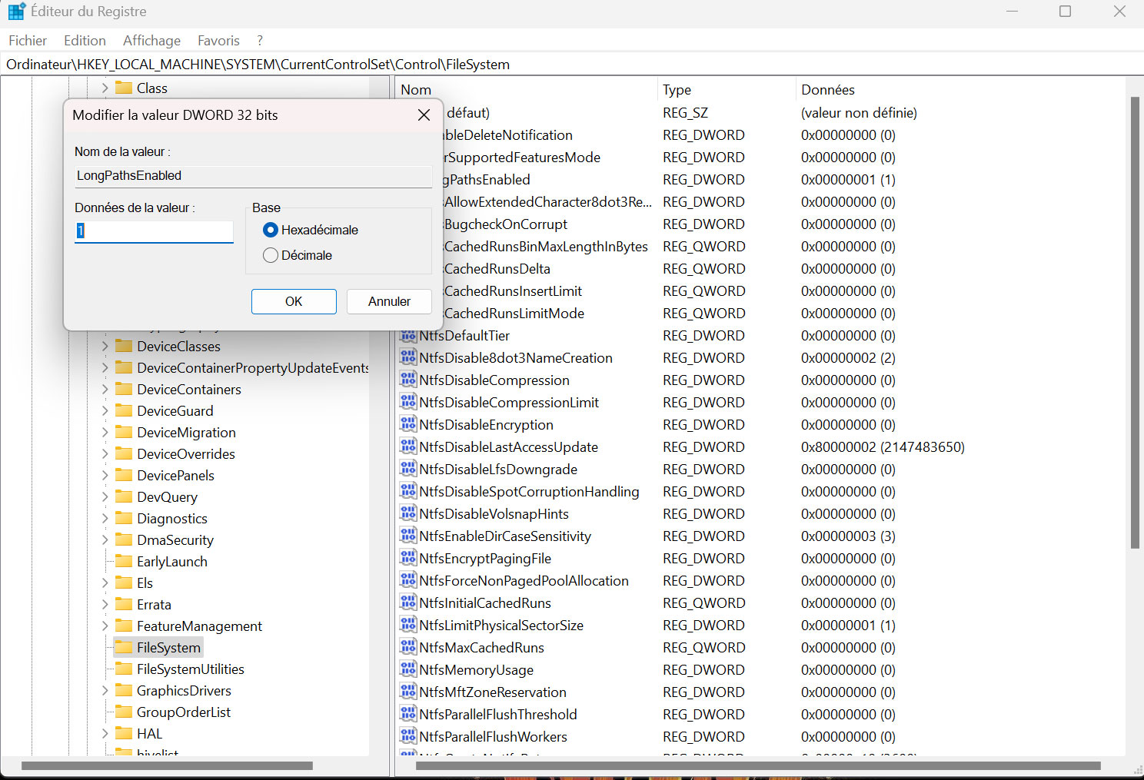This screenshot has width=1144, height=780.
Task: Expand the DeviceClasses tree node
Action: [105, 347]
